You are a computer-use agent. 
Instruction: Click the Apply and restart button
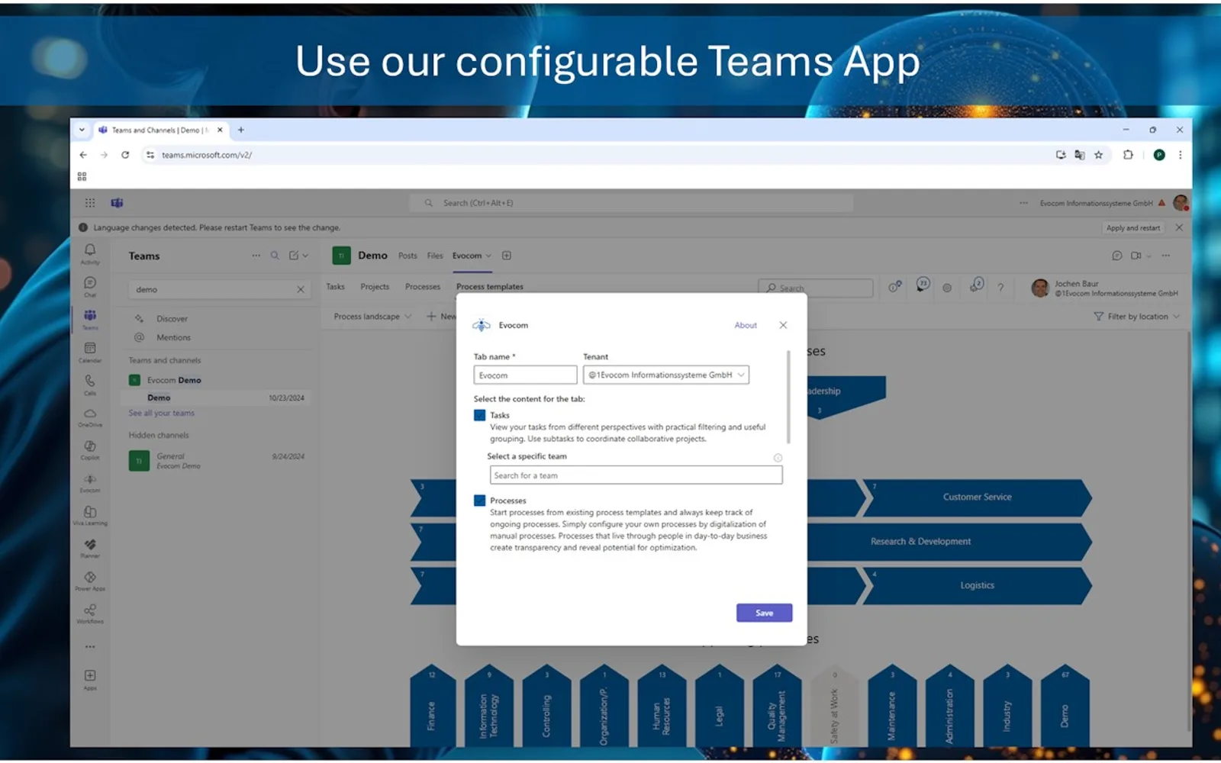click(x=1133, y=227)
